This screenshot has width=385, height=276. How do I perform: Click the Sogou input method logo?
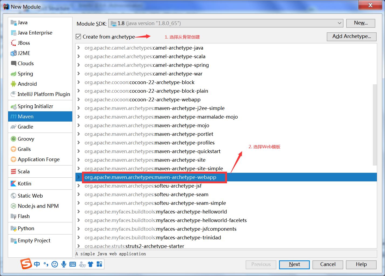tap(26, 264)
